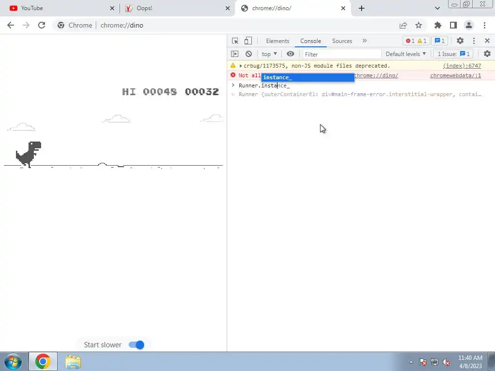Click the Runner object preview output

(x=360, y=94)
